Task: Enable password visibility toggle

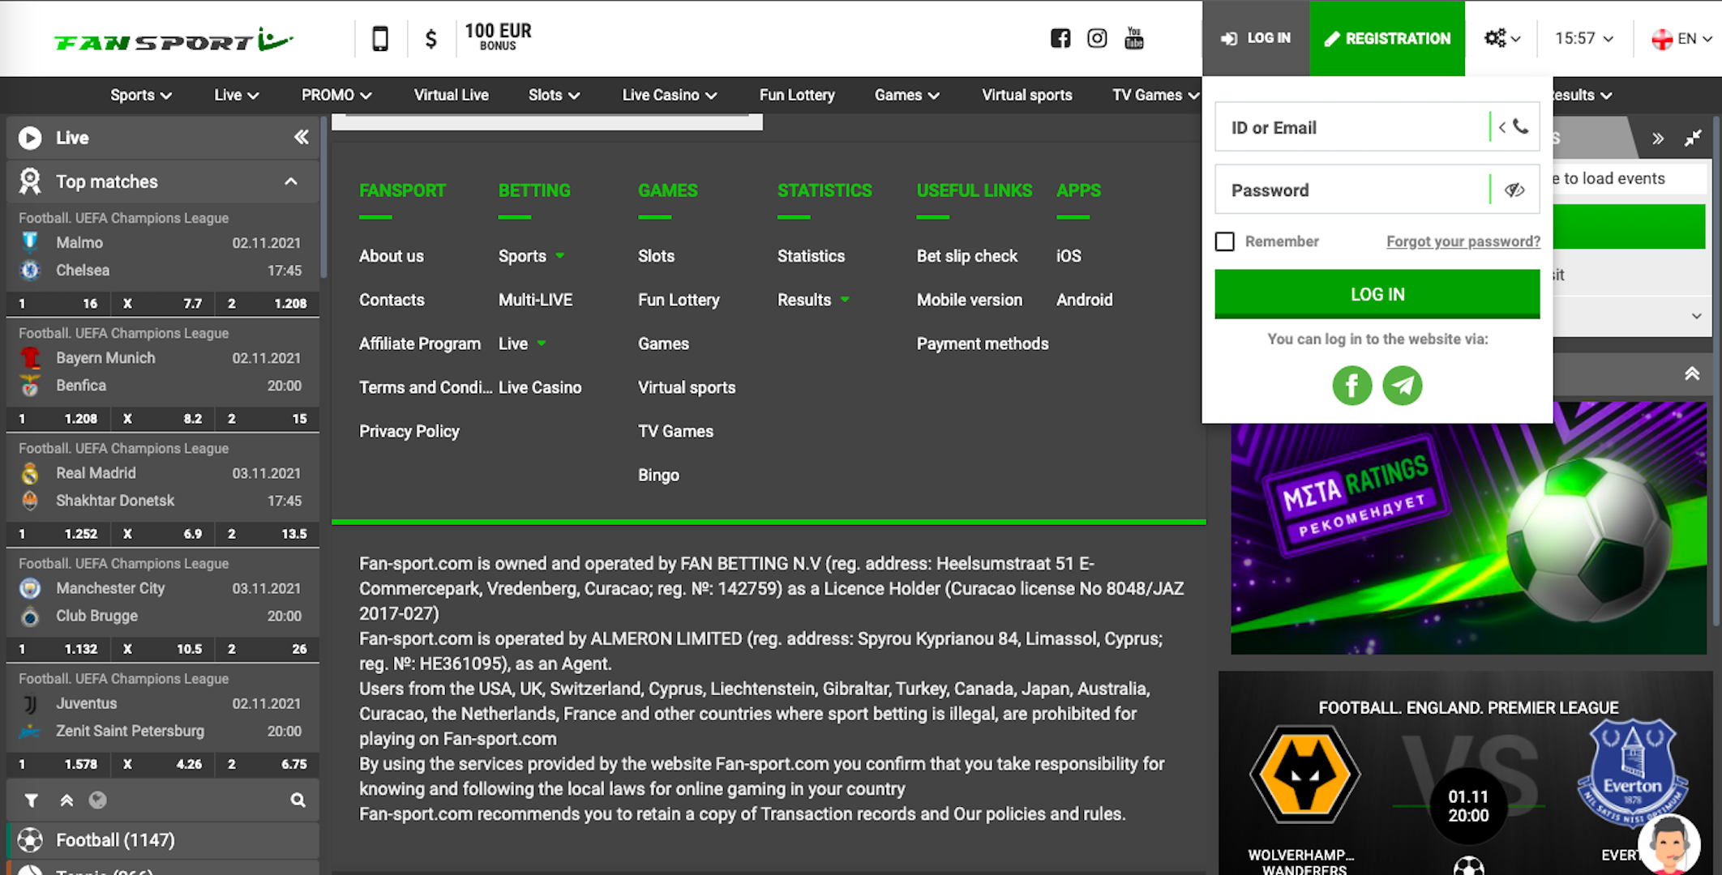Action: (x=1514, y=190)
